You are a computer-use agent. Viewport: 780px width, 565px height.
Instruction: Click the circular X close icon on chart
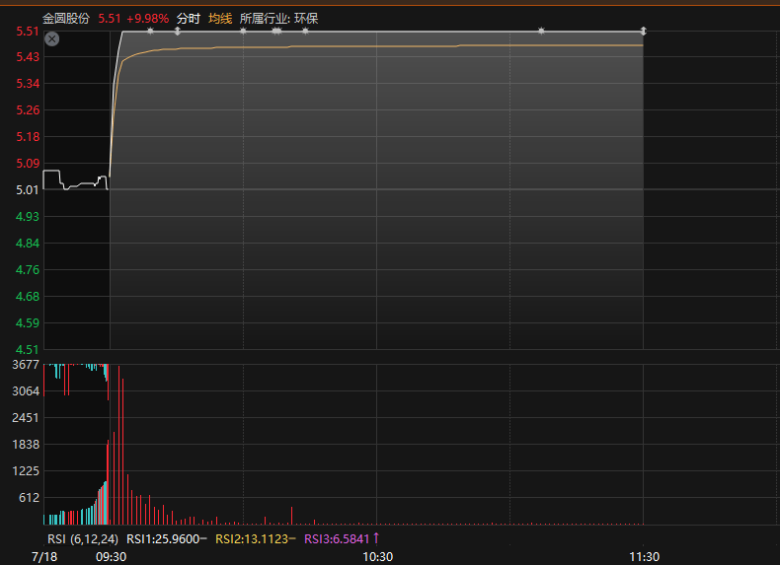click(x=51, y=38)
